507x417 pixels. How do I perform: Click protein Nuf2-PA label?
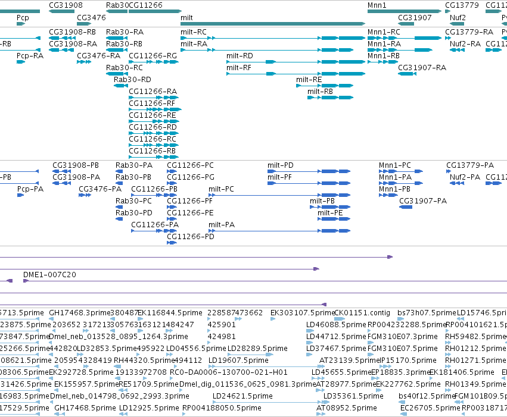(465, 177)
